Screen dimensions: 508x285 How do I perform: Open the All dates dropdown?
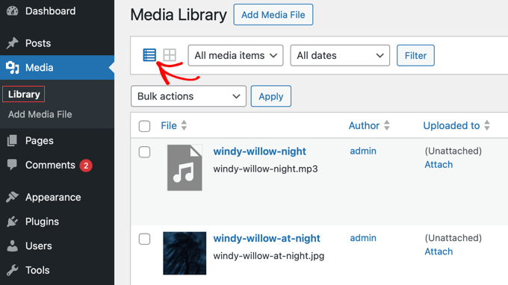tap(340, 55)
